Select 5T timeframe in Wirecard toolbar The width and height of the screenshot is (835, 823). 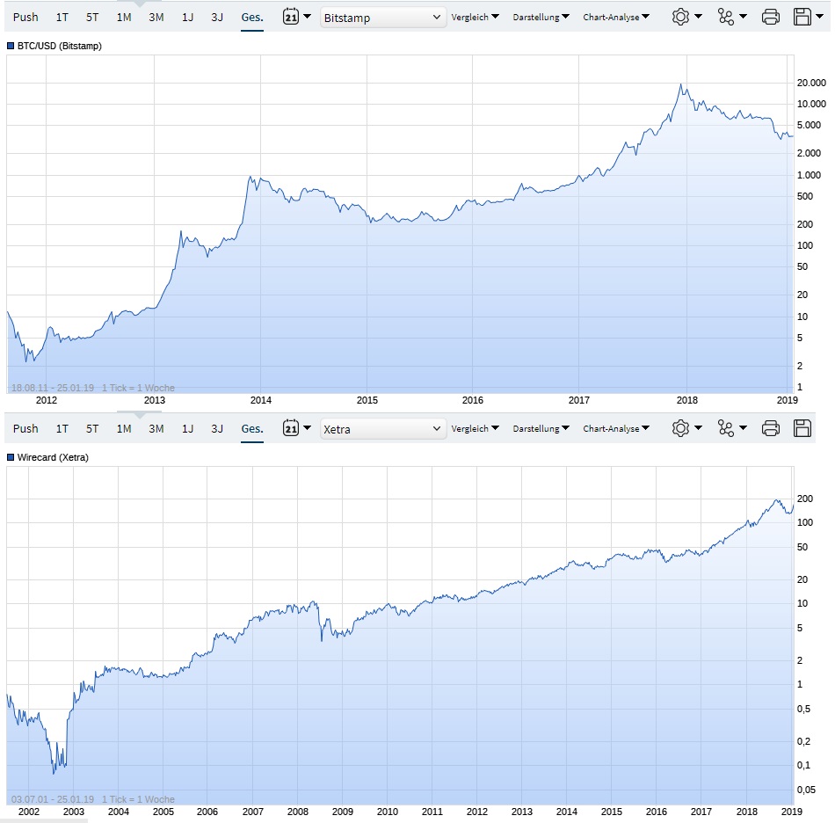(x=92, y=428)
